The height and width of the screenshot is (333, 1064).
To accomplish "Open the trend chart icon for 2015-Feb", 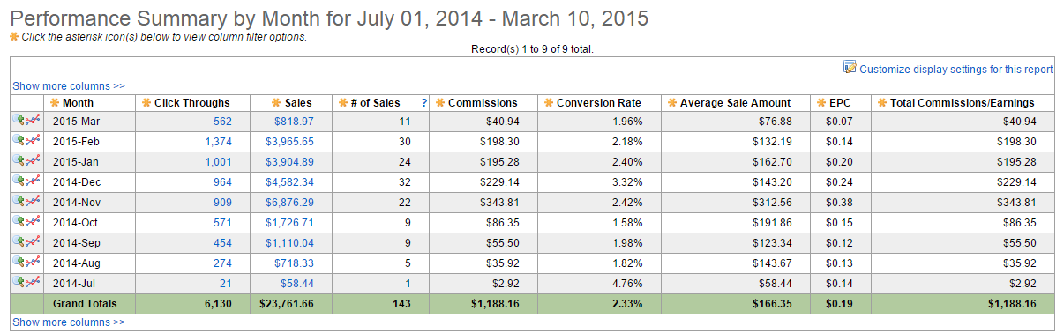I will pyautogui.click(x=34, y=140).
